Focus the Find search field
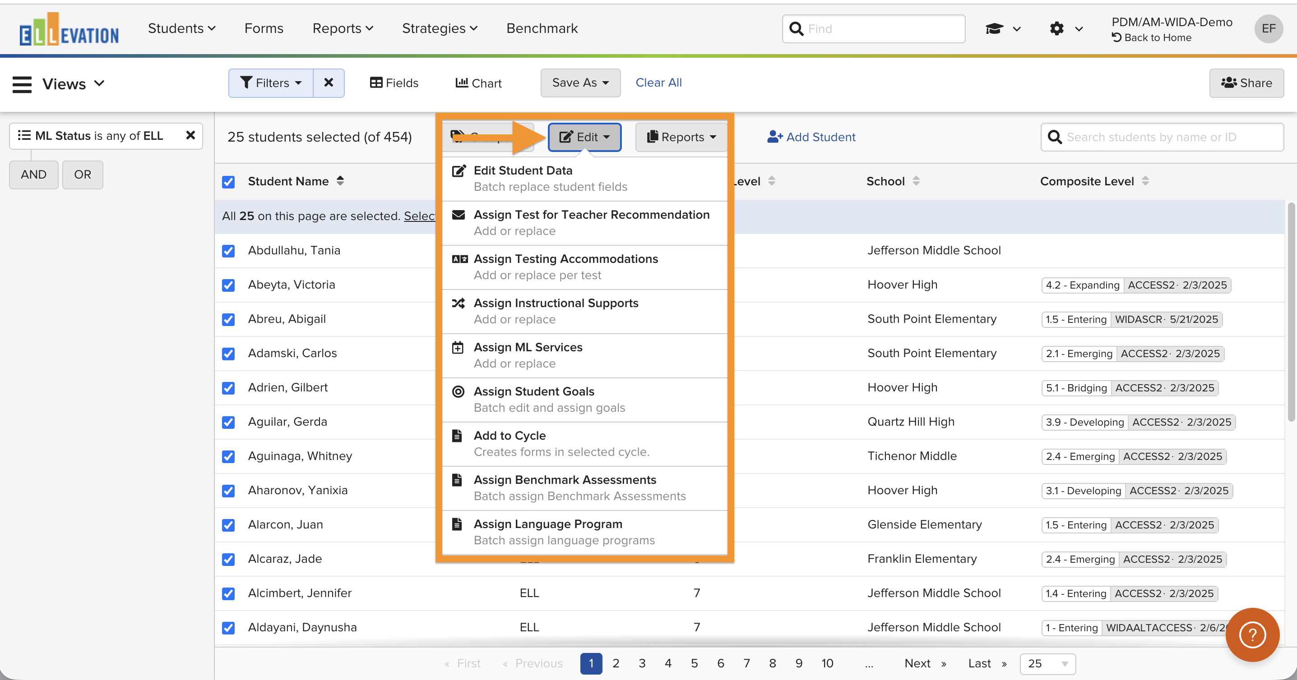The width and height of the screenshot is (1297, 680). (874, 29)
